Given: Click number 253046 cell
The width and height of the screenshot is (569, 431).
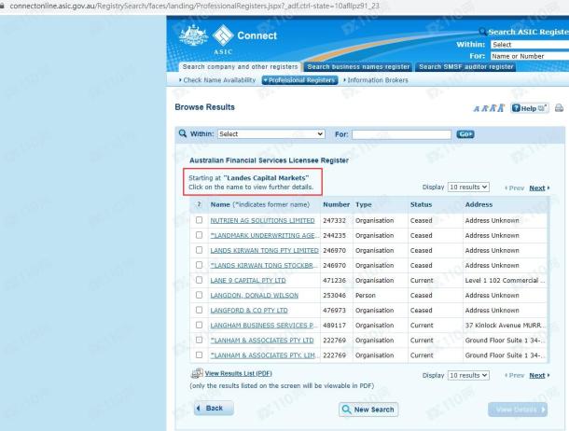Looking at the screenshot, I should point(334,296).
